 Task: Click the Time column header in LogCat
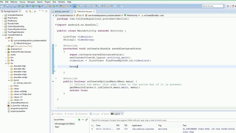pos(98,126)
